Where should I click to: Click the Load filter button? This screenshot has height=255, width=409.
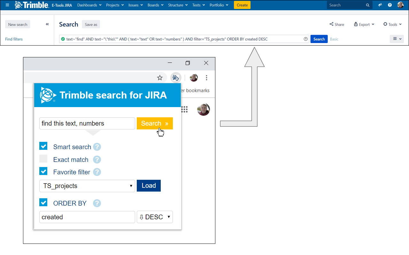149,186
